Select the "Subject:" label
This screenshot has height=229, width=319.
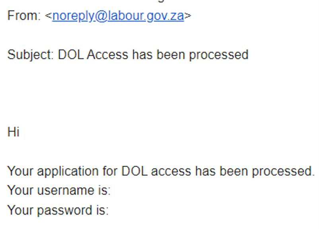pos(31,55)
